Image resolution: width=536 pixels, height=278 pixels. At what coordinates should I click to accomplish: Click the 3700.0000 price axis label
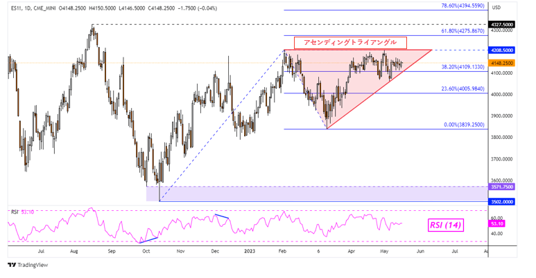(x=502, y=159)
